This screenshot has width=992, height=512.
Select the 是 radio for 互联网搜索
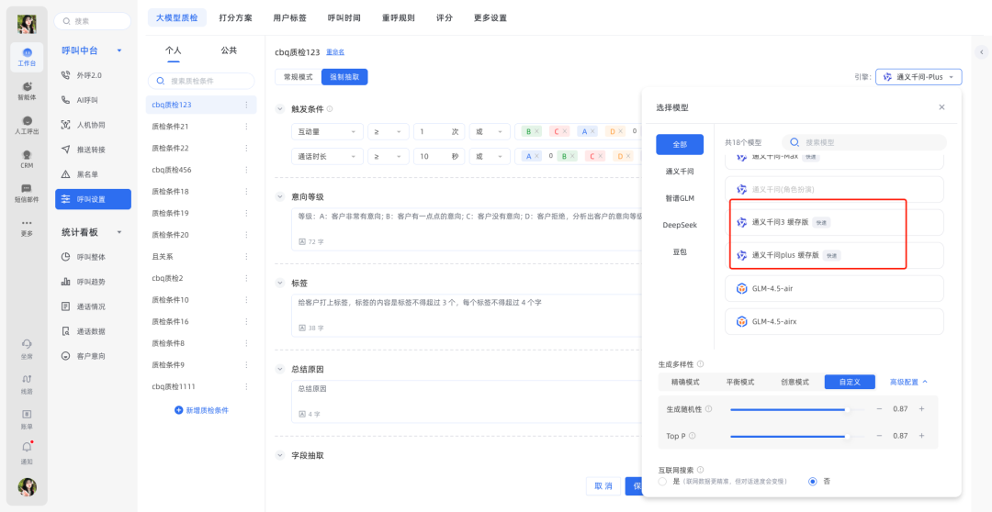point(662,481)
